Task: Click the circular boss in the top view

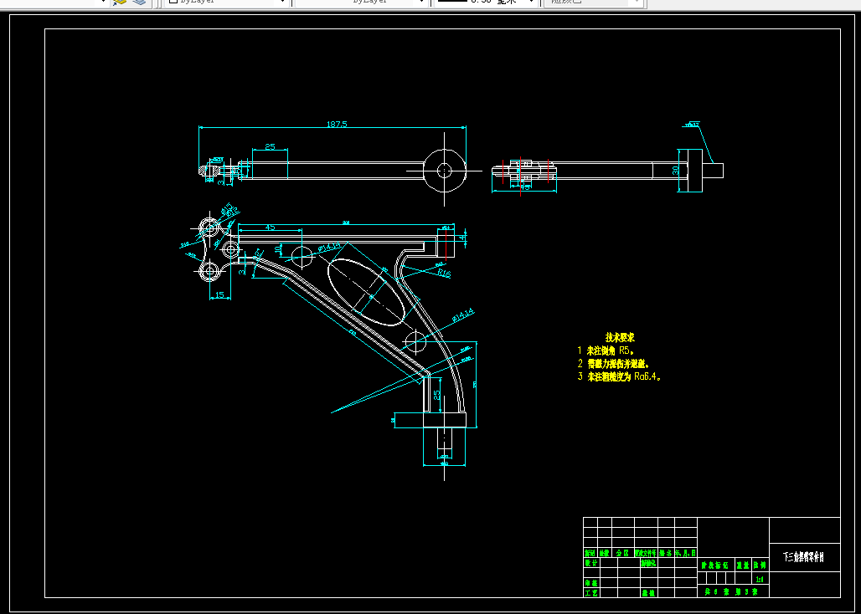Action: [444, 171]
